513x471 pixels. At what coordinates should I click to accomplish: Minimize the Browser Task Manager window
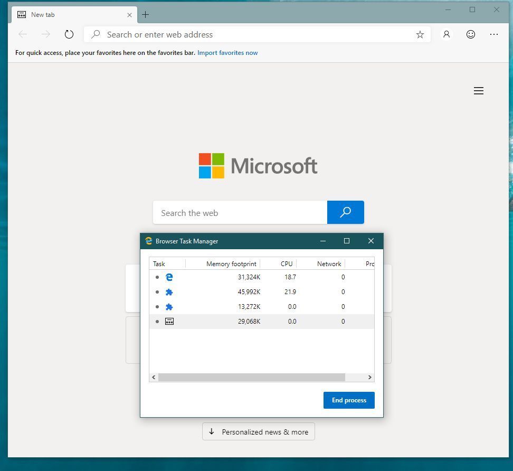(323, 241)
